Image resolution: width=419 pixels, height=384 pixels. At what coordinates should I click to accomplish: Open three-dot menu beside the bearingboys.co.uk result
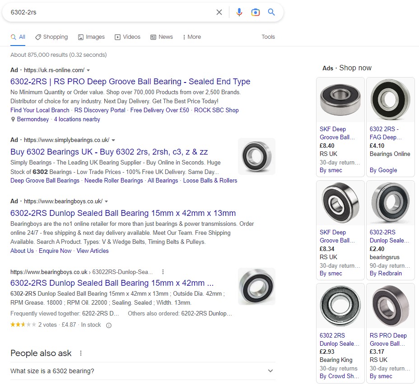point(163,272)
